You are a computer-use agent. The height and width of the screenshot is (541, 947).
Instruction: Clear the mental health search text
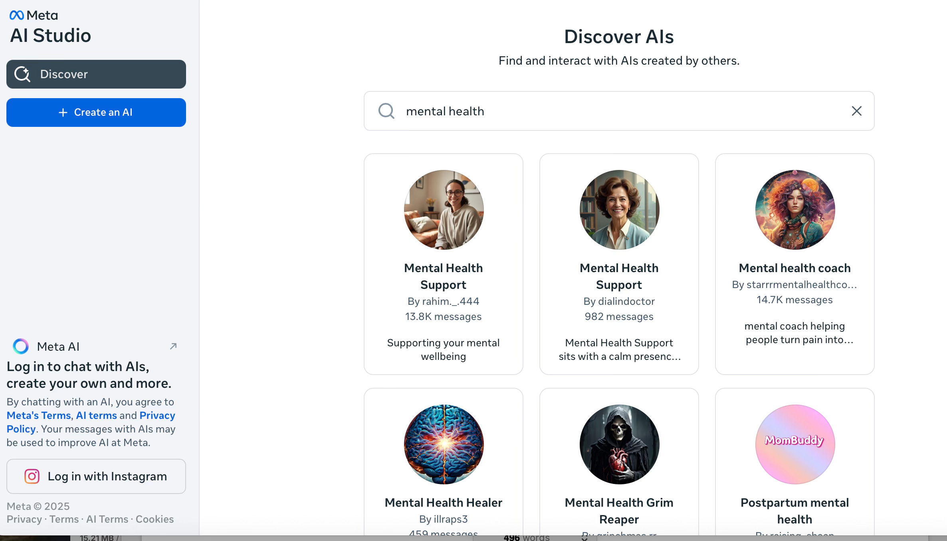(856, 111)
